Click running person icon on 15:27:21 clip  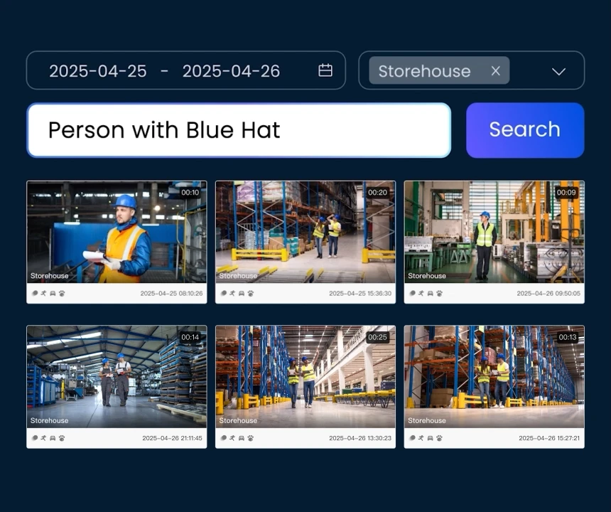pyautogui.click(x=421, y=438)
